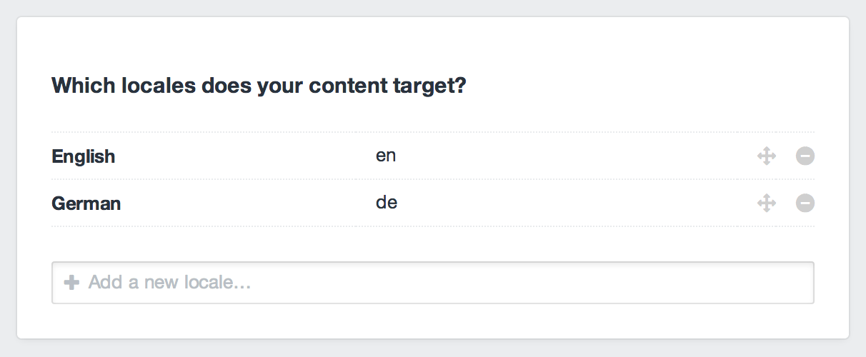Click the word "Add" in the input placeholder
866x357 pixels.
104,283
